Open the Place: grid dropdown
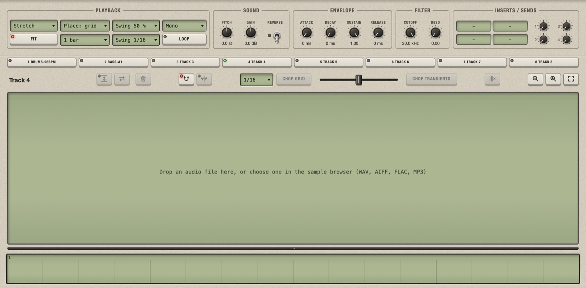Image resolution: width=586 pixels, height=288 pixels. pos(85,26)
